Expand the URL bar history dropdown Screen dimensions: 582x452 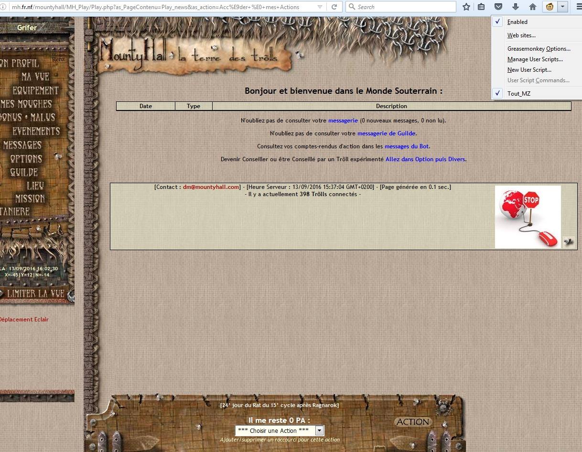pyautogui.click(x=319, y=7)
